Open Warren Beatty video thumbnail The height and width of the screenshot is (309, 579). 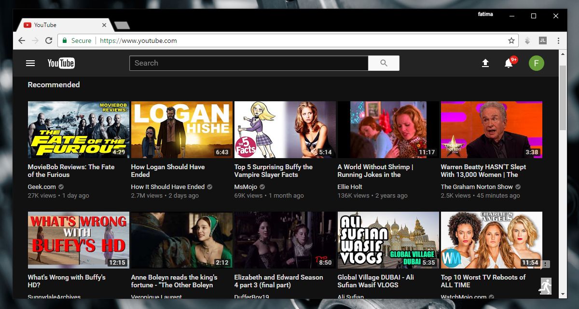(x=492, y=130)
